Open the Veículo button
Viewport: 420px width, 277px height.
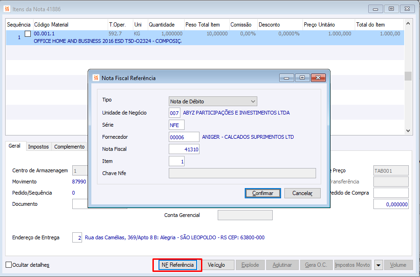coord(216,265)
